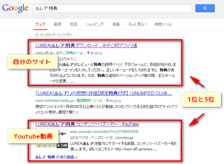The height and width of the screenshot is (164, 224).
Task: Click ルレア 特典 の他の動画 link
Action: pyautogui.click(x=56, y=157)
